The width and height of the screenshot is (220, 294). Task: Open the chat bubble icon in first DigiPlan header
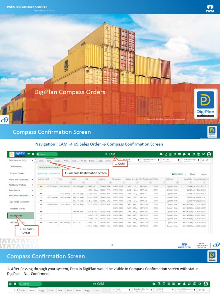(x=184, y=154)
